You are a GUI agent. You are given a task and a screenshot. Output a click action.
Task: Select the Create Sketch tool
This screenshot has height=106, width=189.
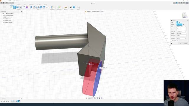point(11,7)
